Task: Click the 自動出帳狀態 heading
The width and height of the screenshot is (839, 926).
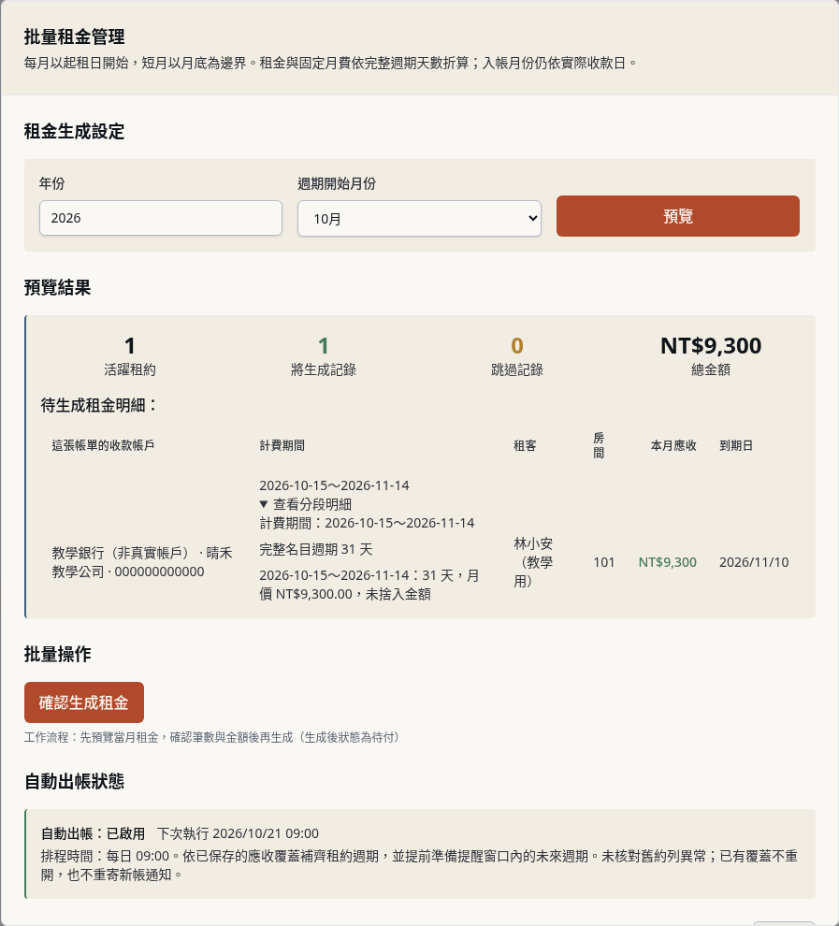Action: (75, 781)
